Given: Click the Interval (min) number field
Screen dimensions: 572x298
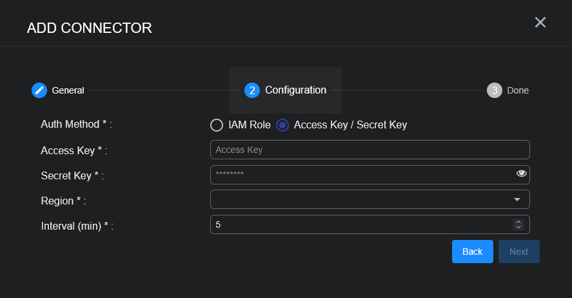Looking at the screenshot, I should (x=361, y=224).
